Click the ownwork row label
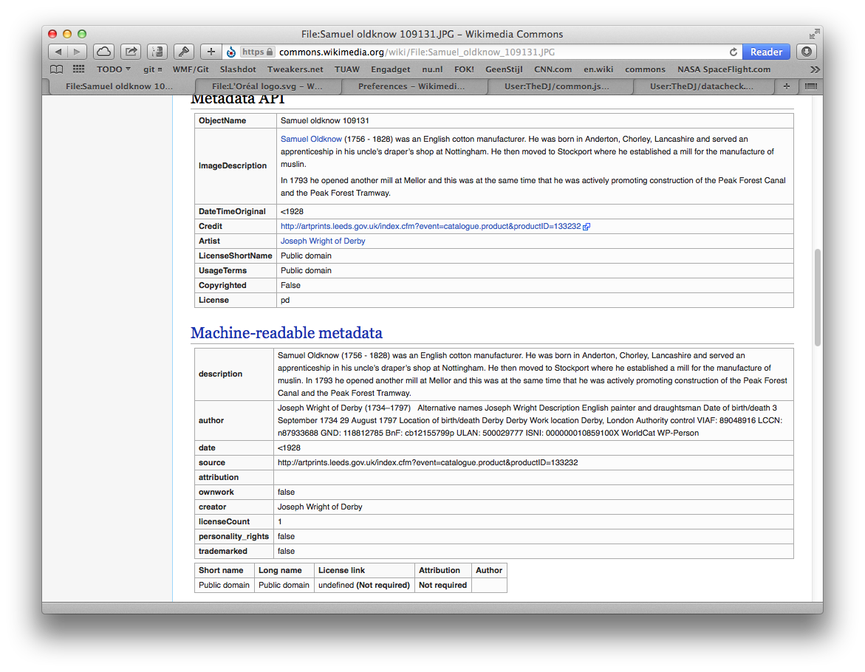Image resolution: width=865 pixels, height=672 pixels. point(216,493)
